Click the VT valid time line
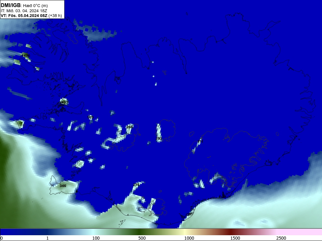 31,15
